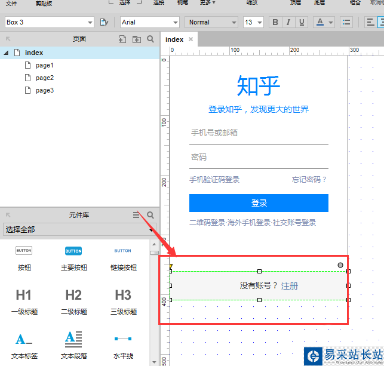This screenshot has width=384, height=366.
Task: Click the 忘记密码？ link
Action: click(x=309, y=180)
